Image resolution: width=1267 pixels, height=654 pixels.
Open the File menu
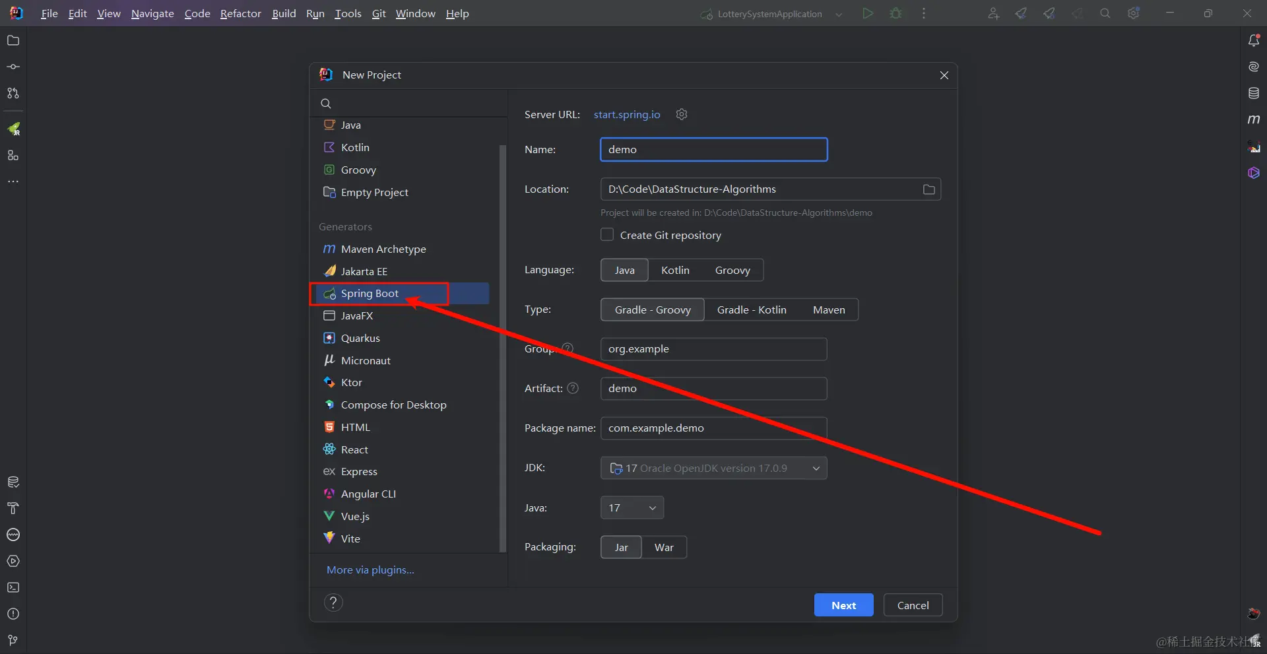click(49, 13)
